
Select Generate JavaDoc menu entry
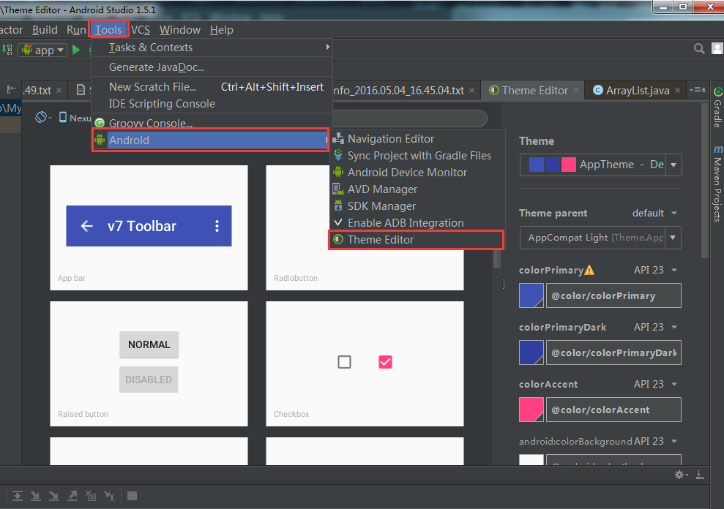coord(156,67)
